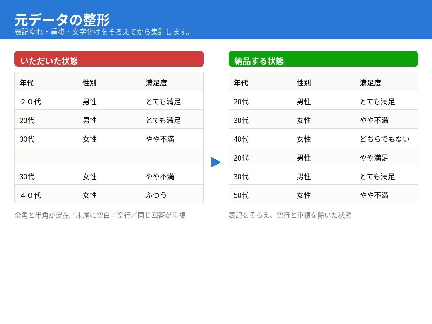Click the 満足度 column header in 納品する状態 table

coord(370,83)
